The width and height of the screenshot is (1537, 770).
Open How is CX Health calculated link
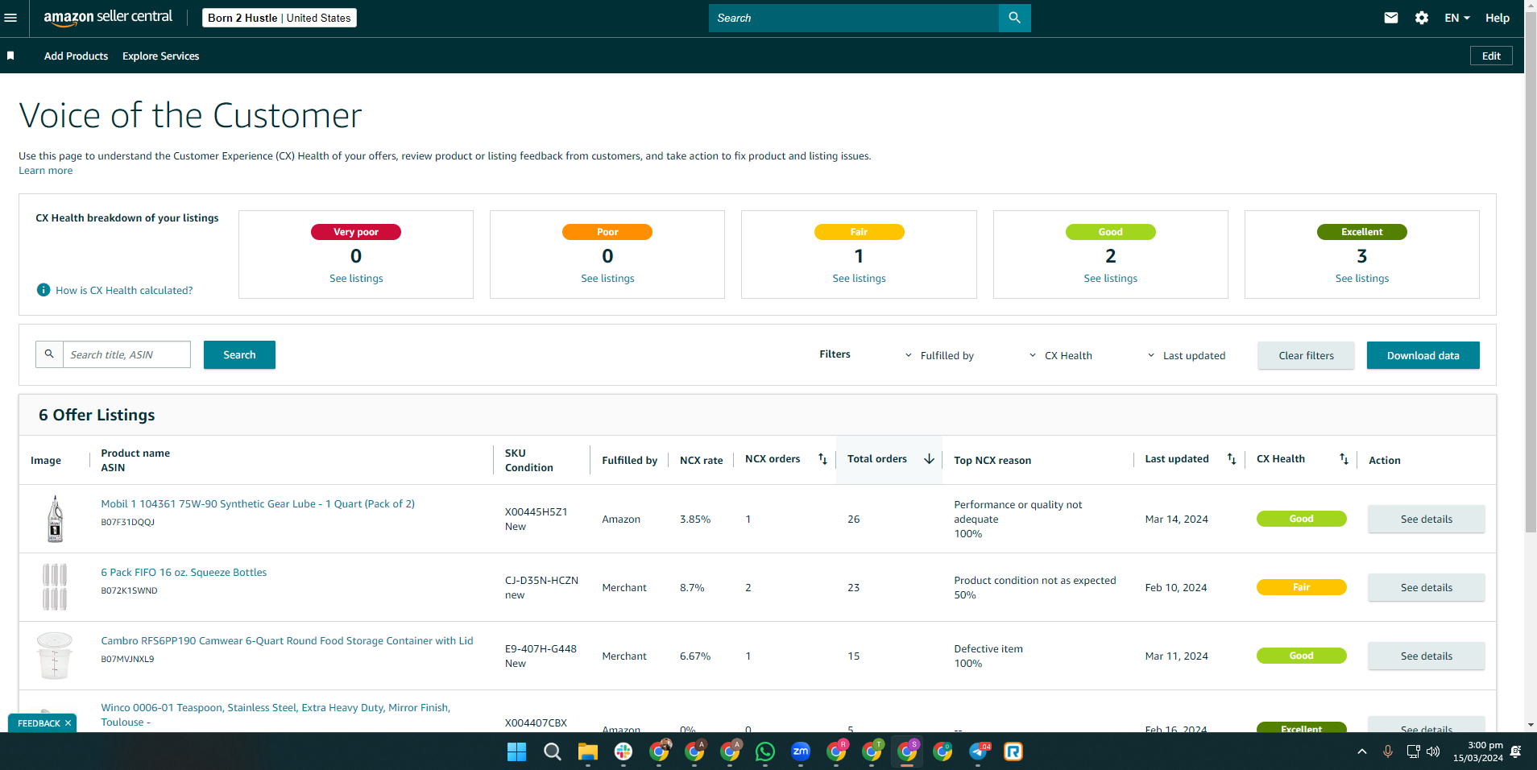124,290
